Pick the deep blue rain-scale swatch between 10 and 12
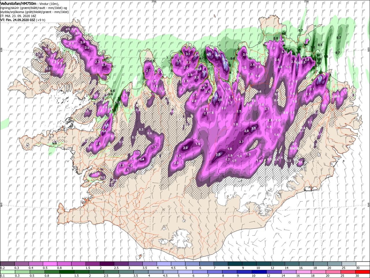Image resolution: width=370 pixels, height=278 pixels. (259, 272)
